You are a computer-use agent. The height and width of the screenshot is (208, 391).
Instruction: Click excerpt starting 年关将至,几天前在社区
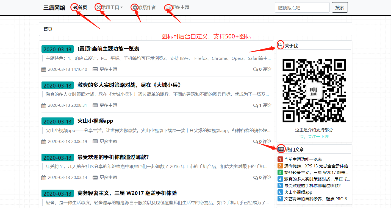[157, 166]
